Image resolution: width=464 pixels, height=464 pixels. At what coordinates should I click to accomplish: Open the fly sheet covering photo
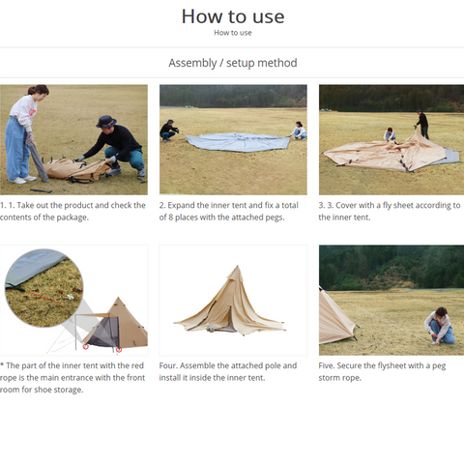pos(391,139)
